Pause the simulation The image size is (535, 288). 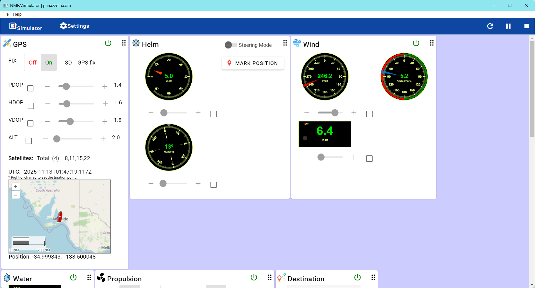[508, 26]
